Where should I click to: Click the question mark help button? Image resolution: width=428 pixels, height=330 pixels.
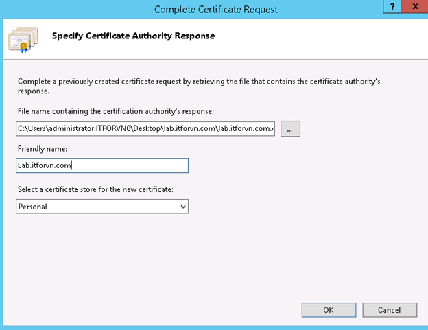pos(392,6)
